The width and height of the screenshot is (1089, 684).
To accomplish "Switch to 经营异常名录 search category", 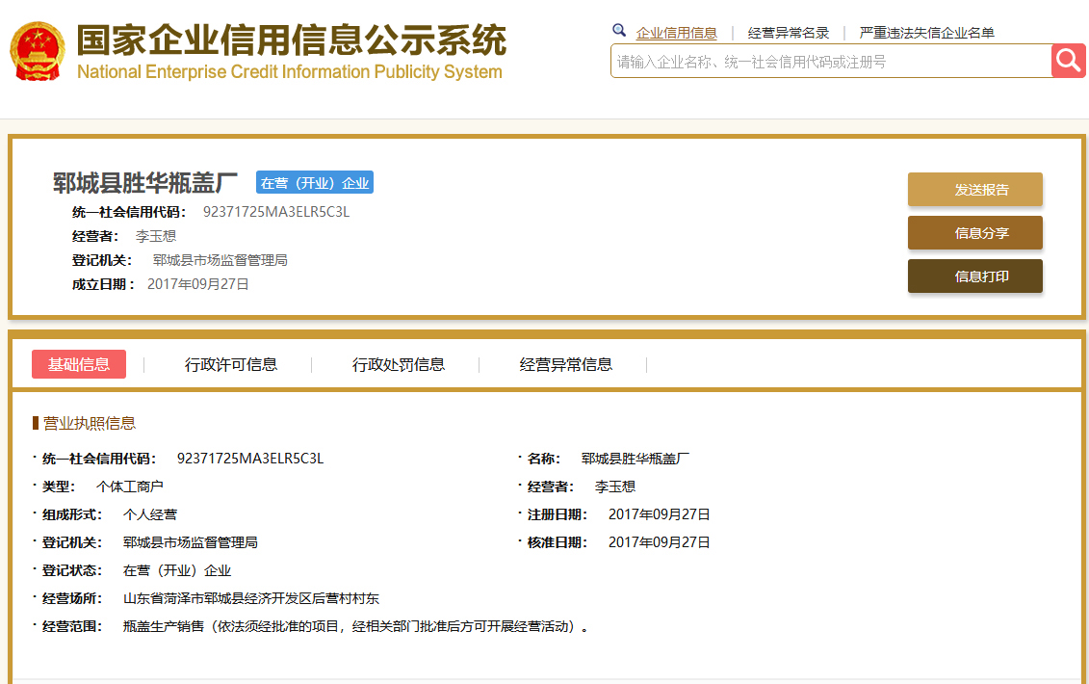I will coord(788,33).
